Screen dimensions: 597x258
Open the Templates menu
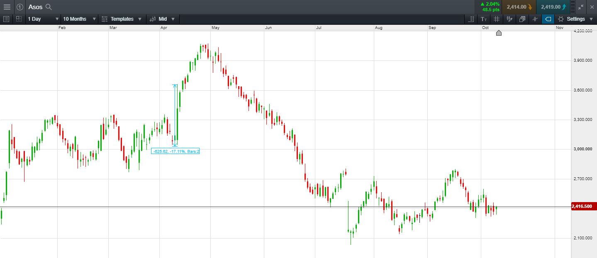click(x=122, y=19)
